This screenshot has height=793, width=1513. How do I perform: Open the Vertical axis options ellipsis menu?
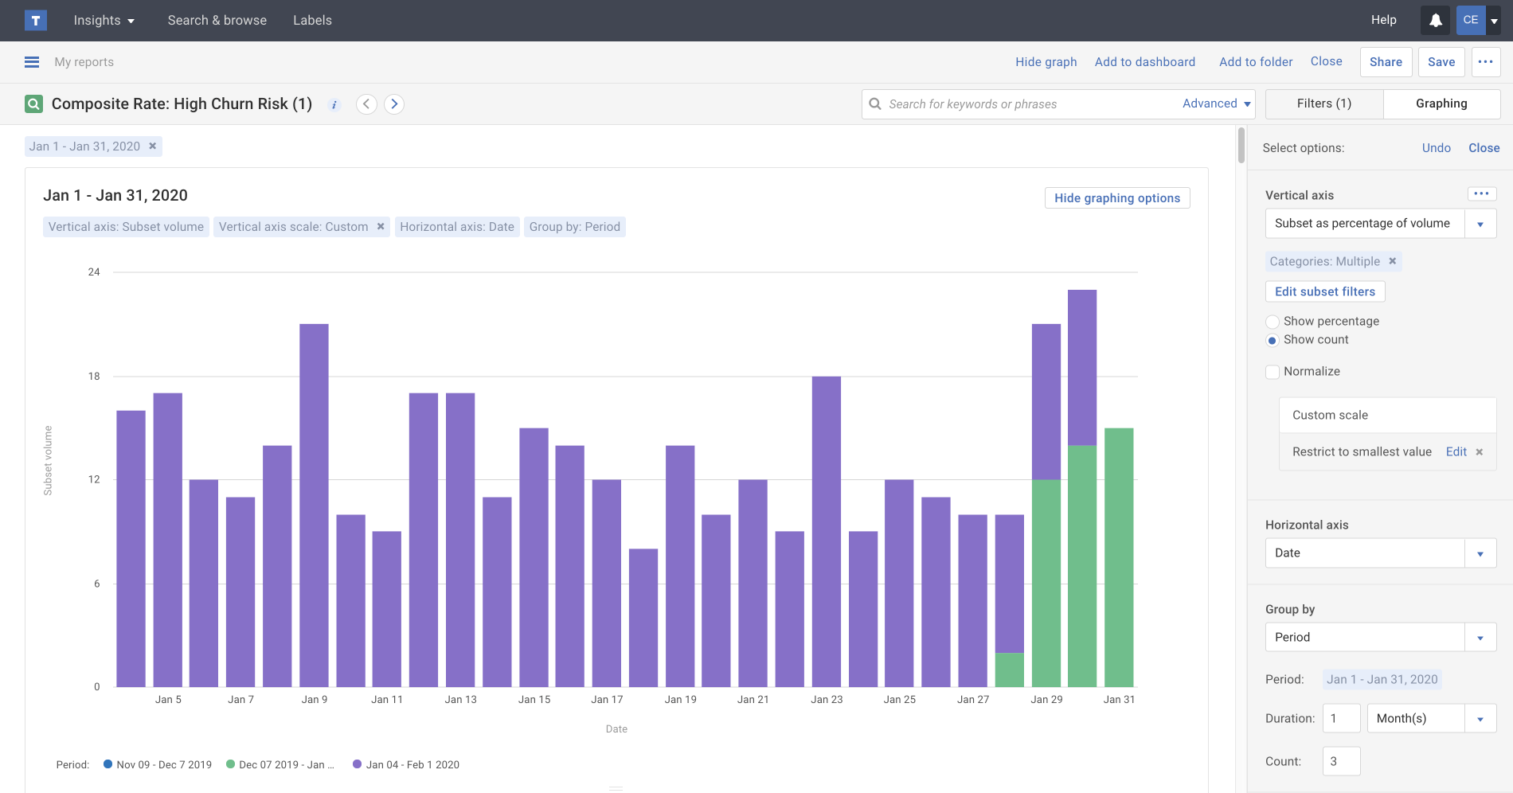(x=1482, y=193)
